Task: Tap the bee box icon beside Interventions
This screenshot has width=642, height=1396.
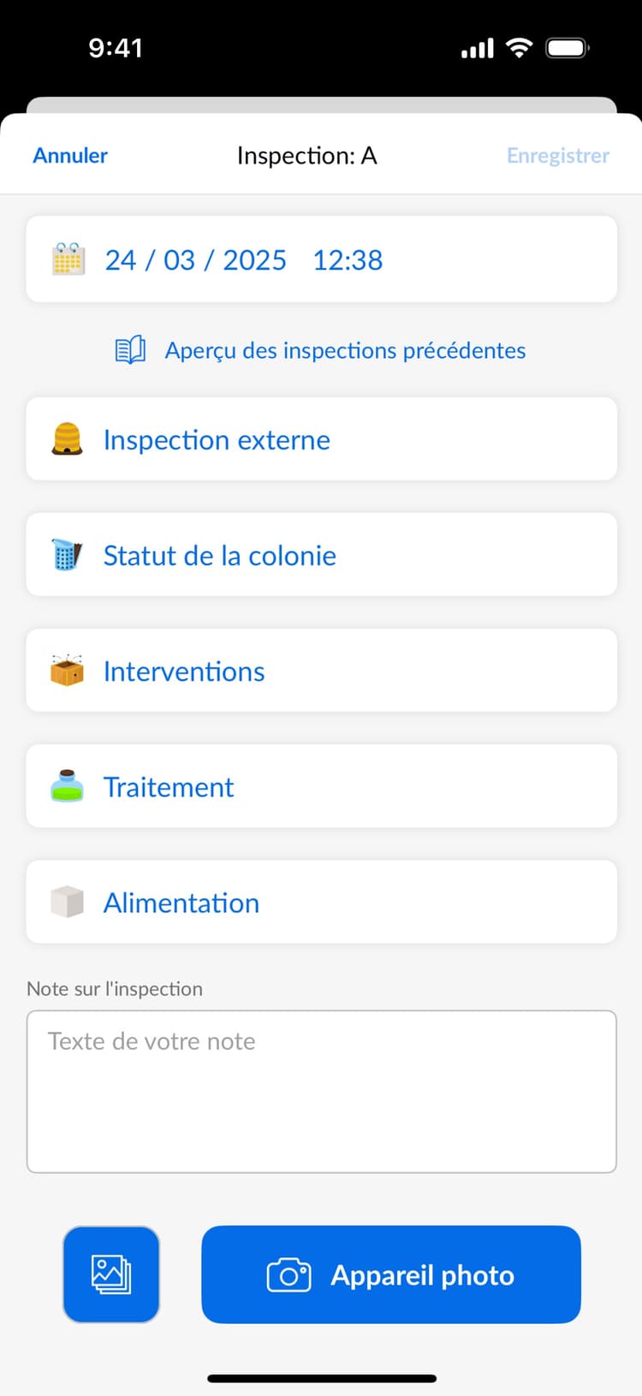Action: click(67, 670)
